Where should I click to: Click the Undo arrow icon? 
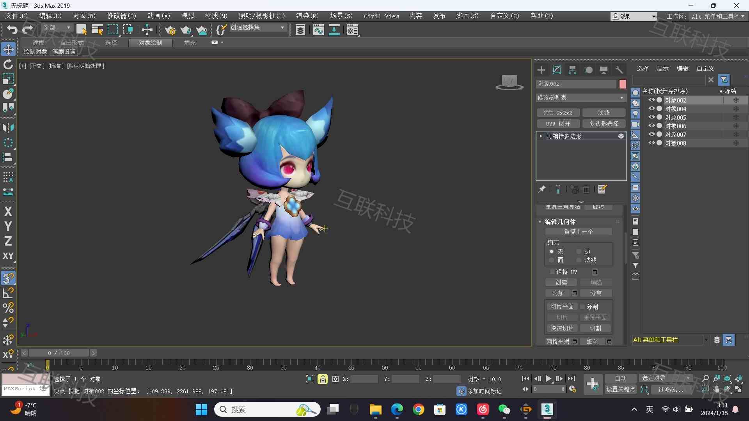(12, 30)
